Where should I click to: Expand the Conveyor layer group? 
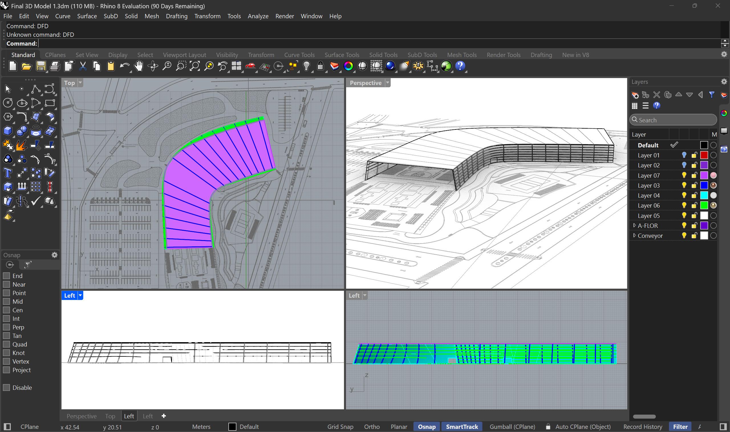(x=634, y=236)
